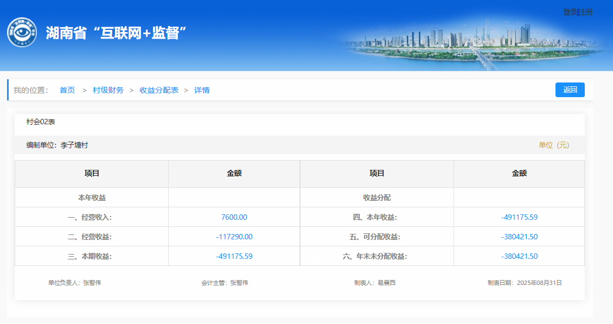Click the 制表日期 2025年08月31日 text
This screenshot has height=324, width=613.
click(524, 283)
